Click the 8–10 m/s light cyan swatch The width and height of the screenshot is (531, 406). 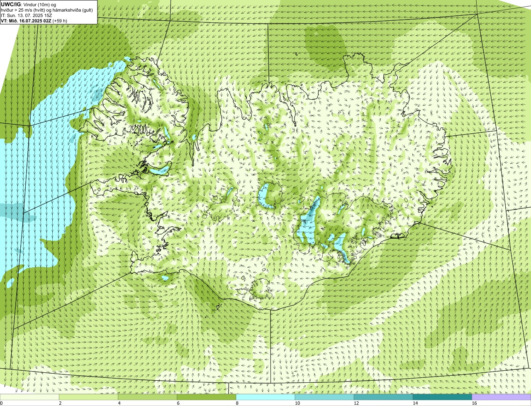click(265, 397)
